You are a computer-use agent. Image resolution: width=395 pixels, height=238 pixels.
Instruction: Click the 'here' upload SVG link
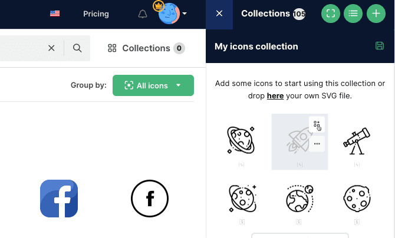point(275,95)
